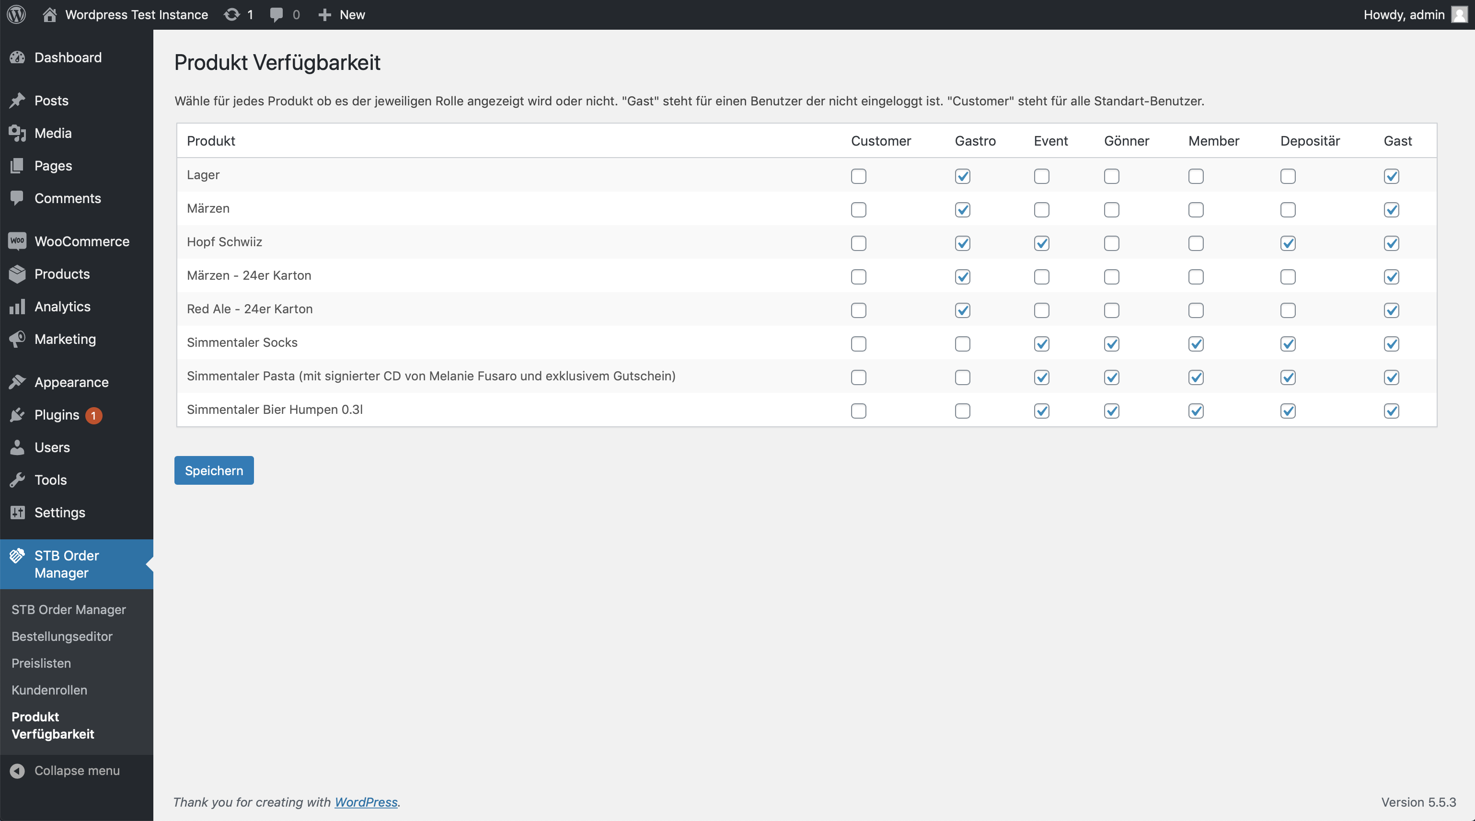The height and width of the screenshot is (821, 1475).
Task: Enable Customer checkbox for Lager
Action: [x=858, y=176]
